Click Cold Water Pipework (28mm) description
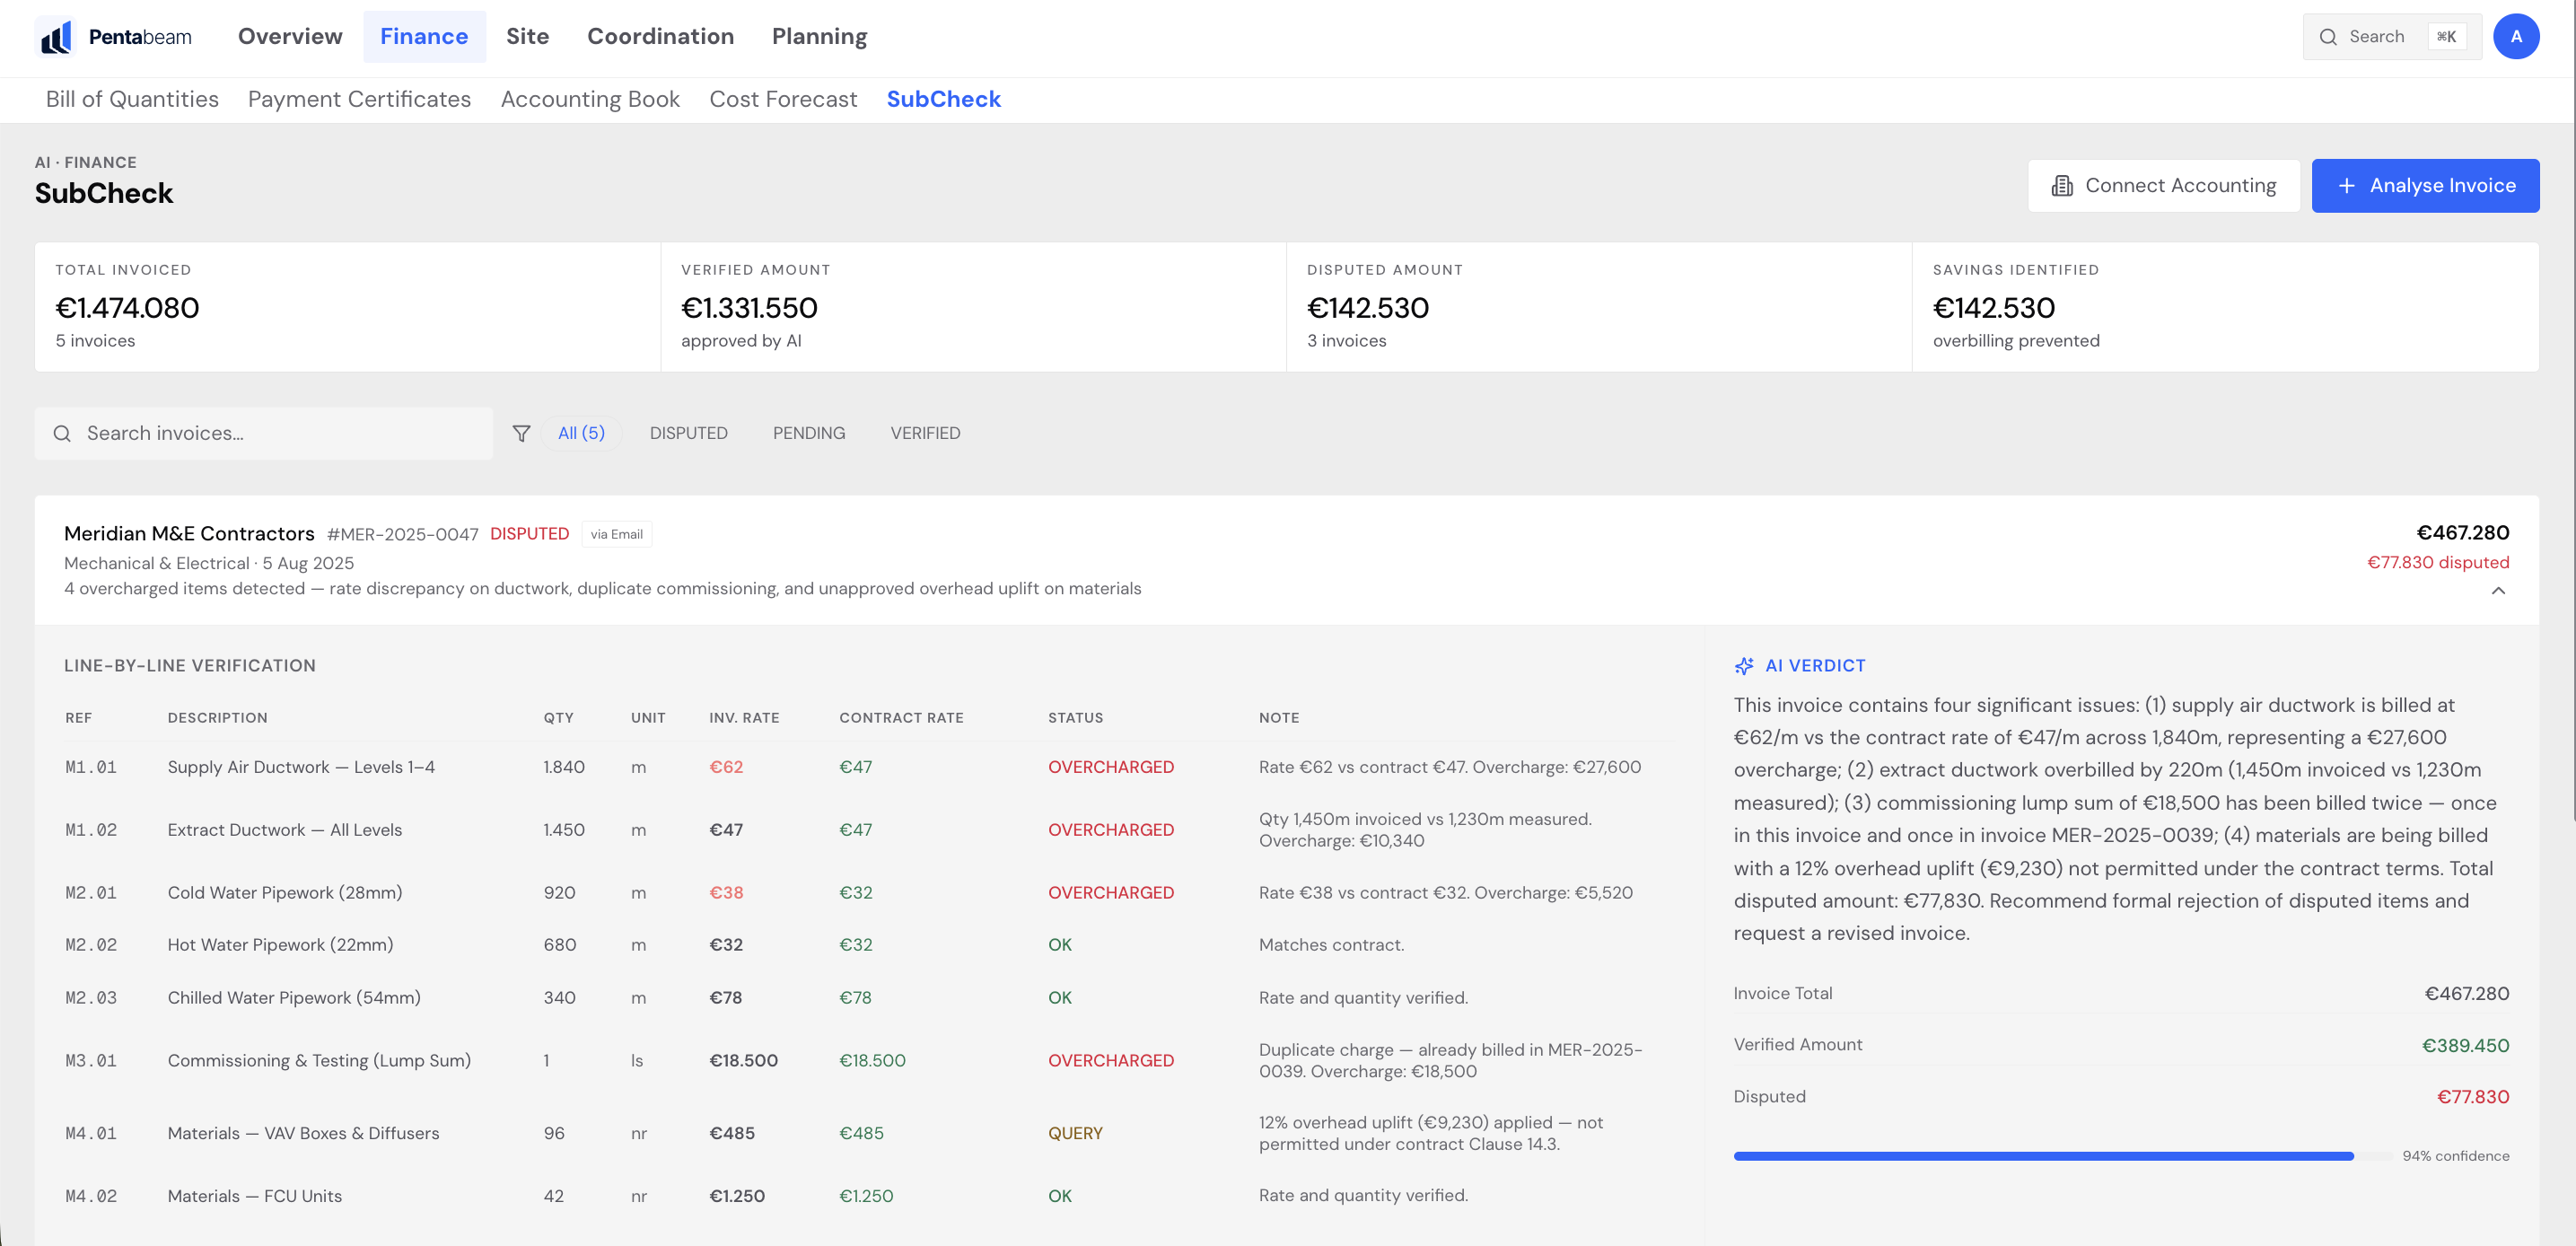The height and width of the screenshot is (1246, 2576). pos(285,893)
